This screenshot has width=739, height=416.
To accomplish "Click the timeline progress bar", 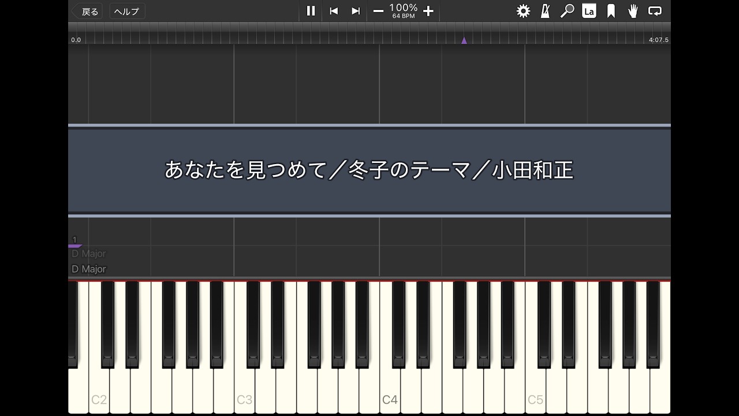I will coord(369,34).
